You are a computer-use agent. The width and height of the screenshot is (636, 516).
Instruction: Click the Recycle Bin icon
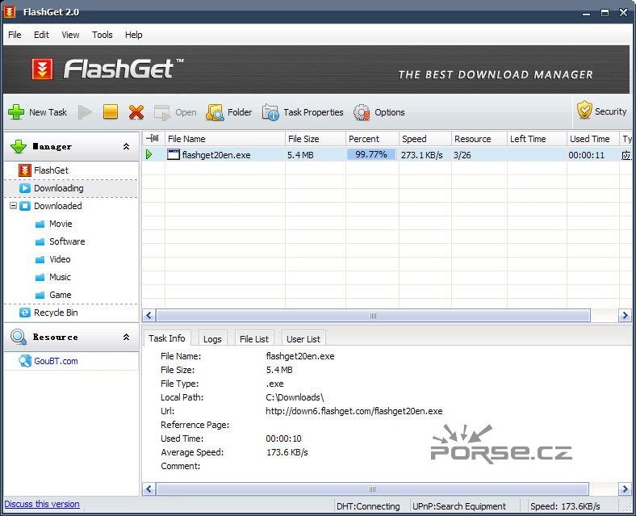tap(25, 313)
